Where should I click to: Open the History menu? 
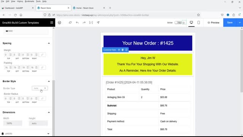[20, 1]
